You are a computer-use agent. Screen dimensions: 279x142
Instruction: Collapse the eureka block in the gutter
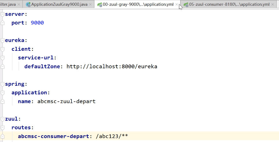pyautogui.click(x=3, y=40)
